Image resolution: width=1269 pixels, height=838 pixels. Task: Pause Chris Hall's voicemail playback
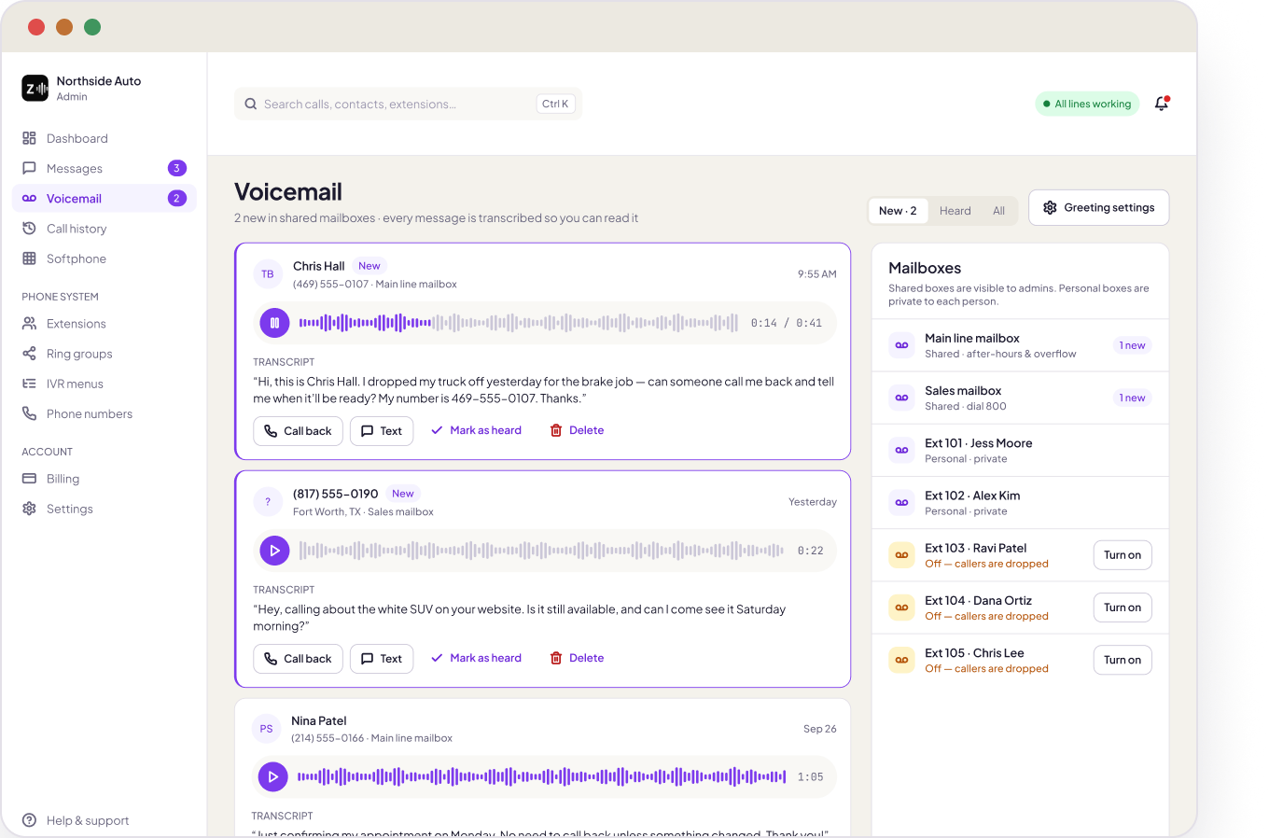pyautogui.click(x=274, y=323)
